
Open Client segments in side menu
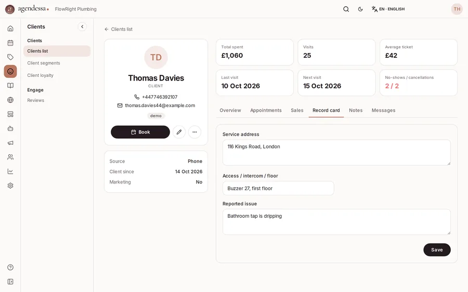pos(44,63)
